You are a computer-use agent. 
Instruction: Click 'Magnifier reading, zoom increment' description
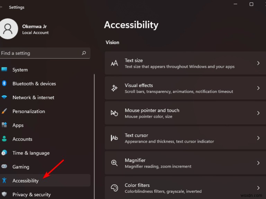[158, 167]
